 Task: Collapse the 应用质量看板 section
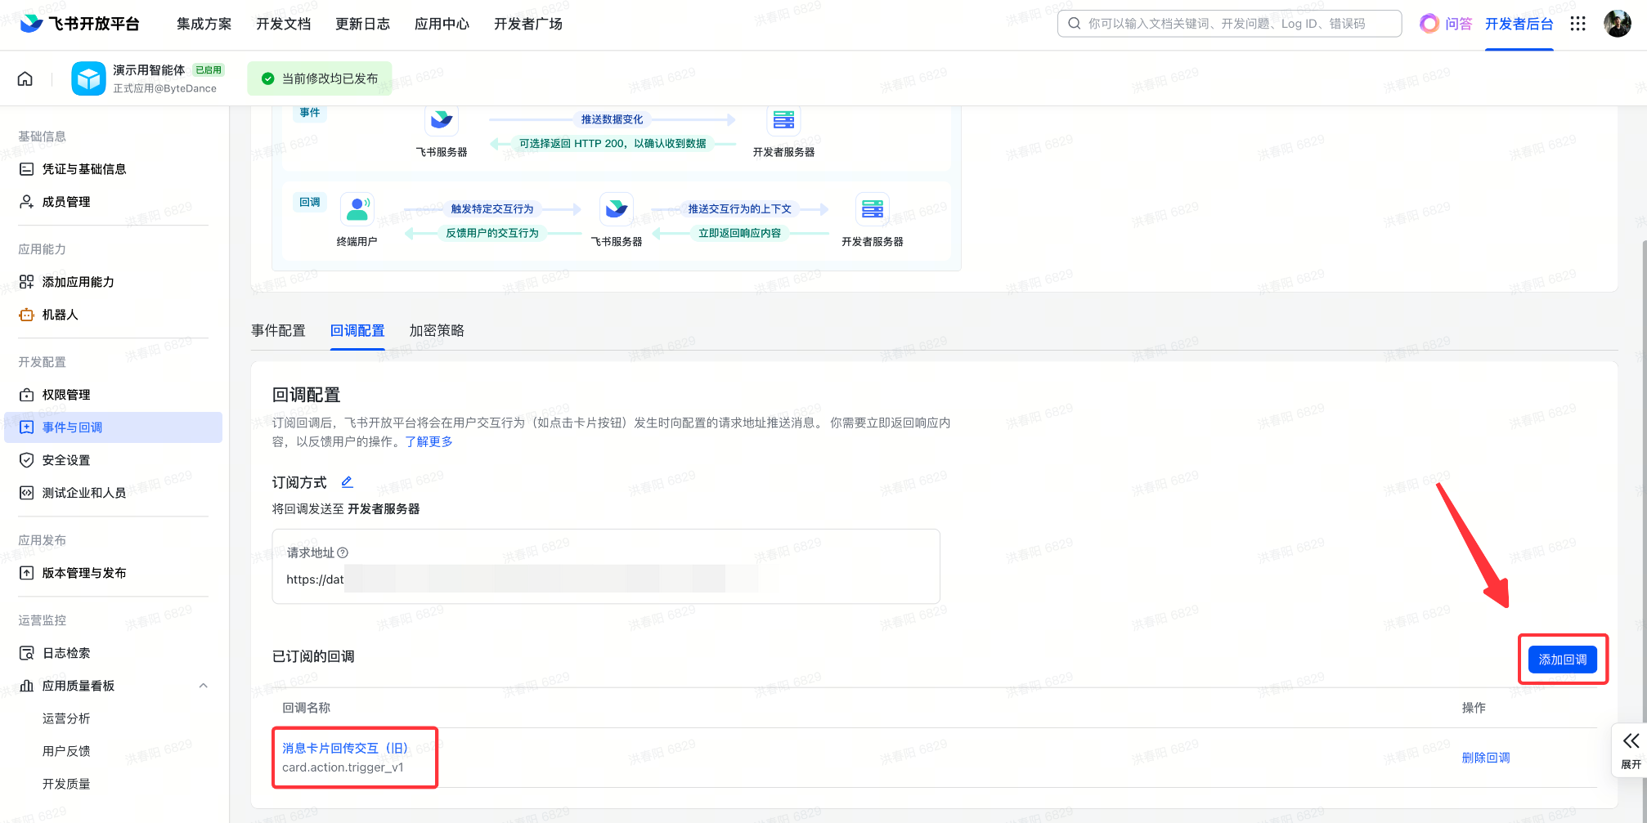click(x=204, y=686)
